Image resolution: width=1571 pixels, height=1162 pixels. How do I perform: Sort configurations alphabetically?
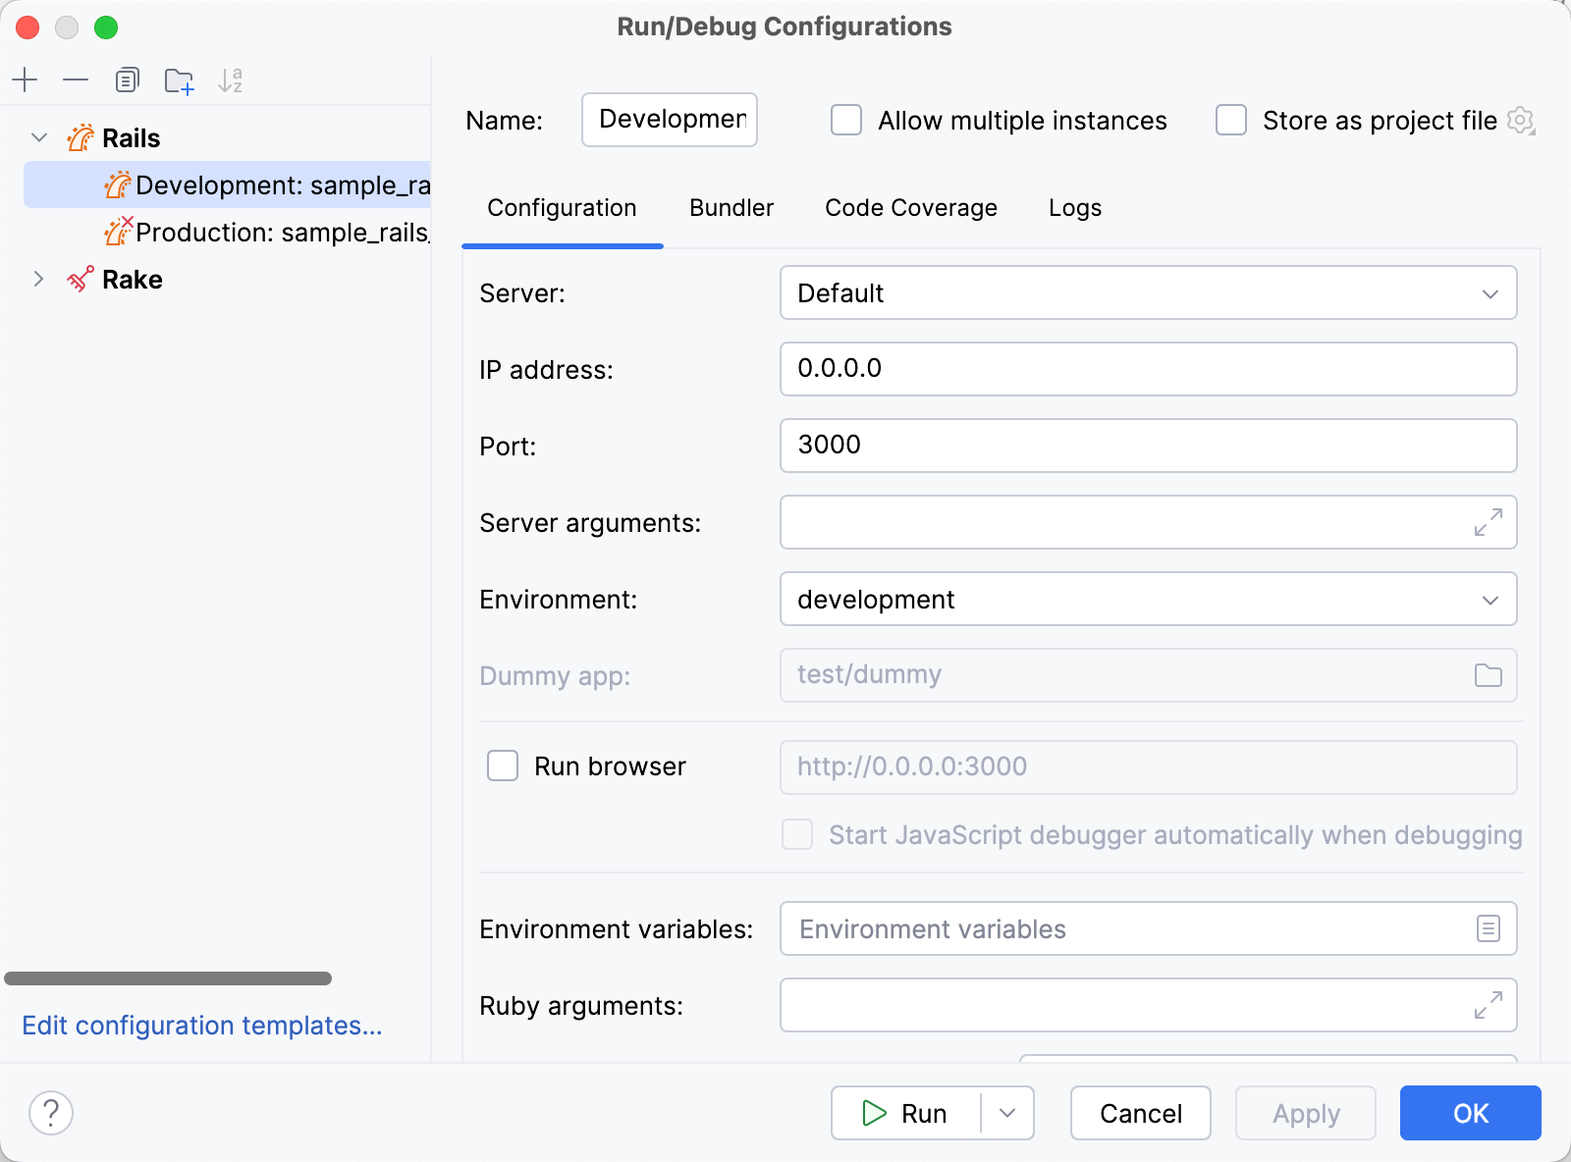(231, 79)
